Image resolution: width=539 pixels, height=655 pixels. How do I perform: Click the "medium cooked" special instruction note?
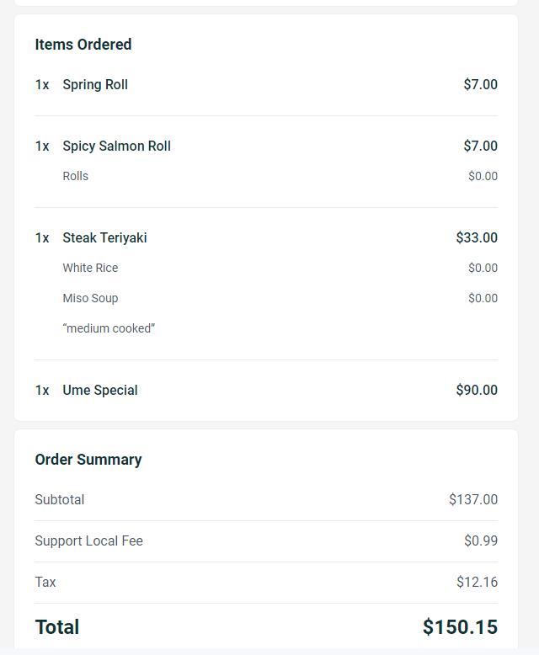(109, 328)
